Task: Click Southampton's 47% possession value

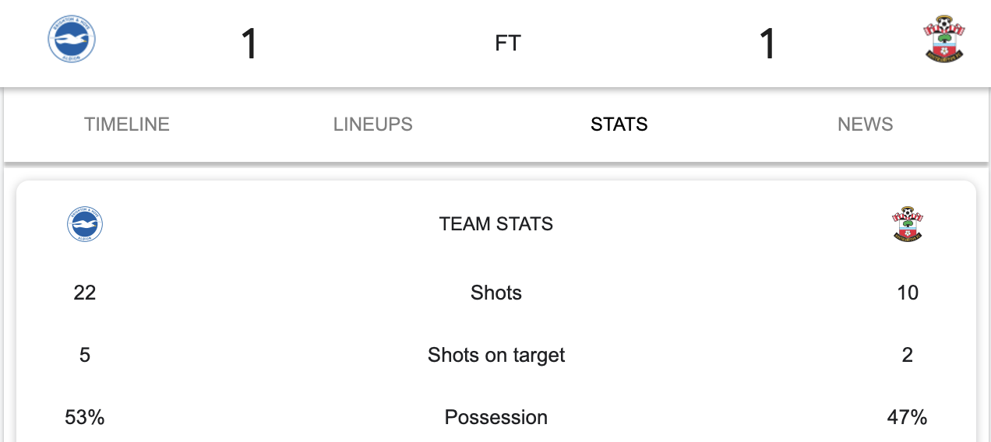Action: pyautogui.click(x=908, y=417)
